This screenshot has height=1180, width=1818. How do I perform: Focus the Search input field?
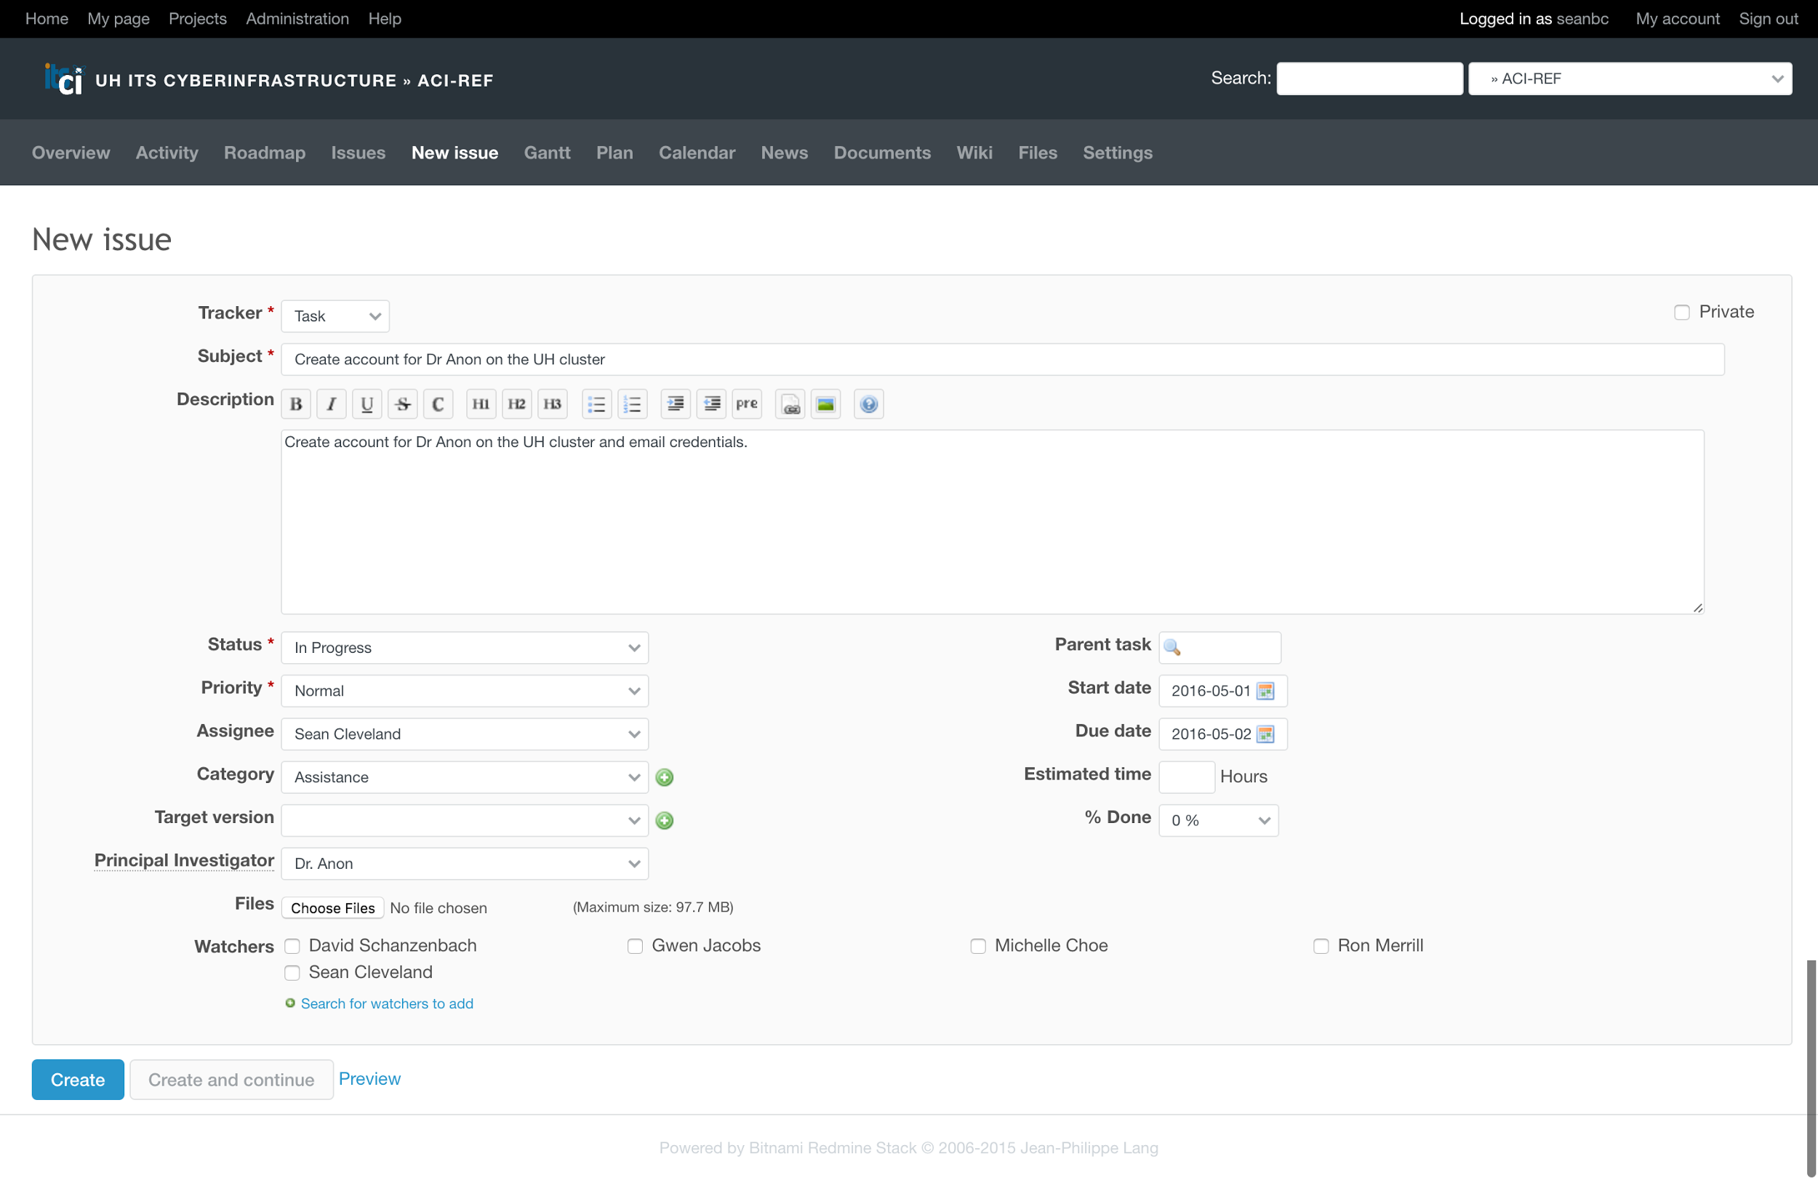tap(1370, 79)
